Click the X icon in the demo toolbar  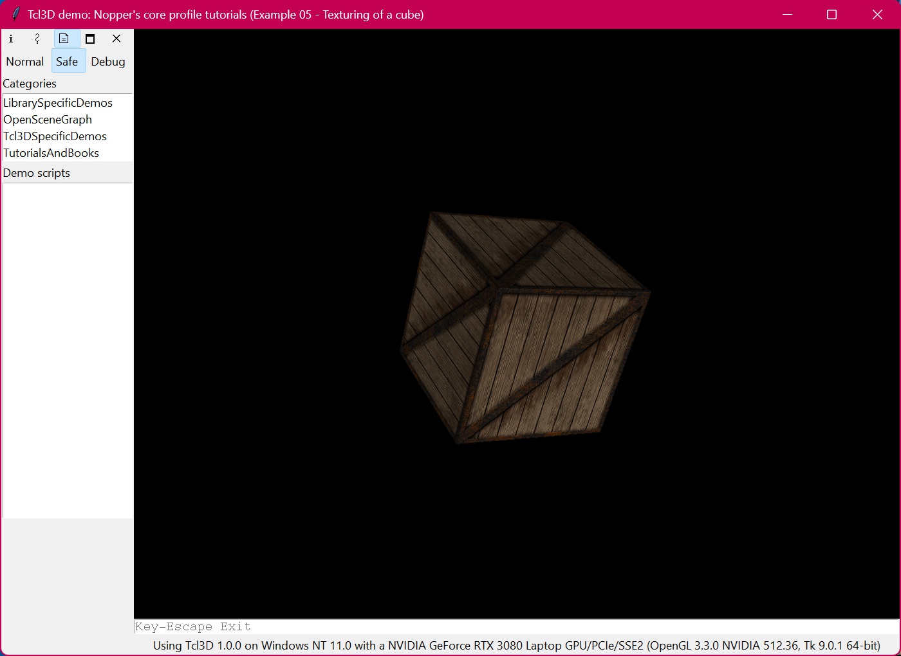click(116, 39)
